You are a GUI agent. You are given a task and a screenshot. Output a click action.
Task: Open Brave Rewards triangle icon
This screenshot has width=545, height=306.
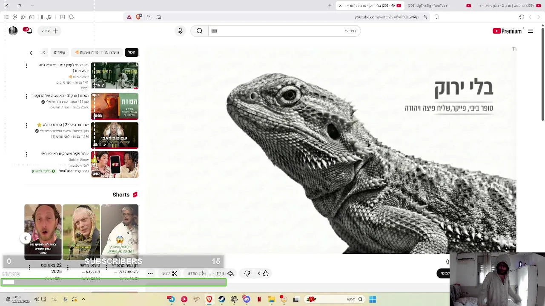pos(129,17)
